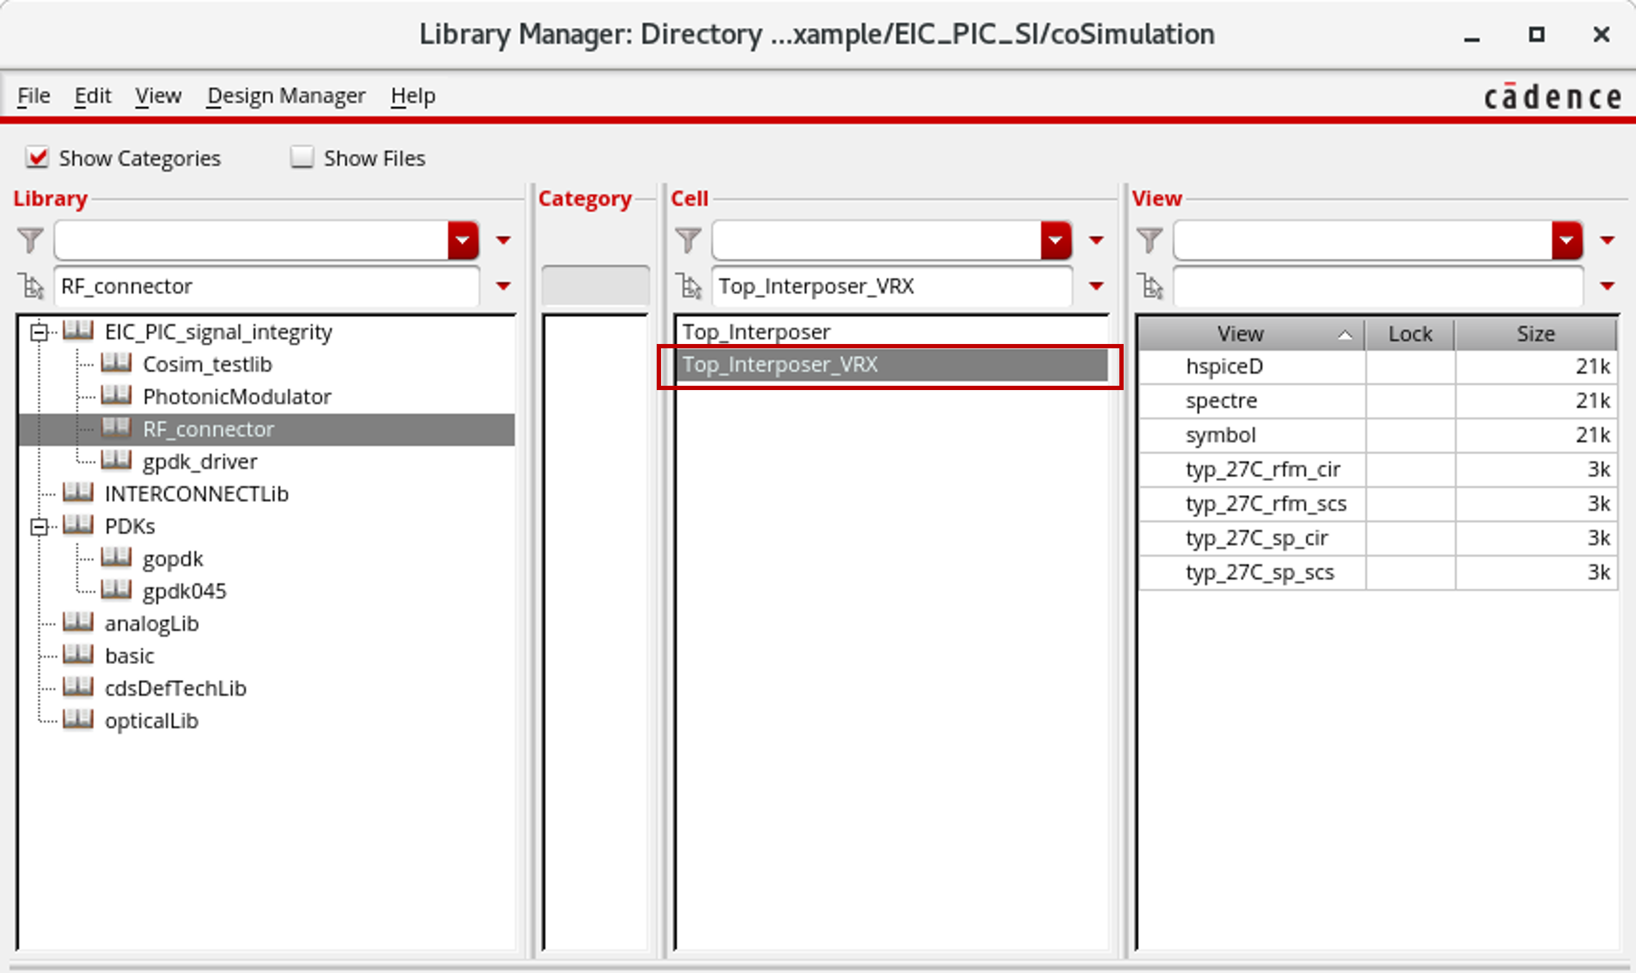Image resolution: width=1636 pixels, height=973 pixels.
Task: Click the empty View name field
Action: (x=1379, y=286)
